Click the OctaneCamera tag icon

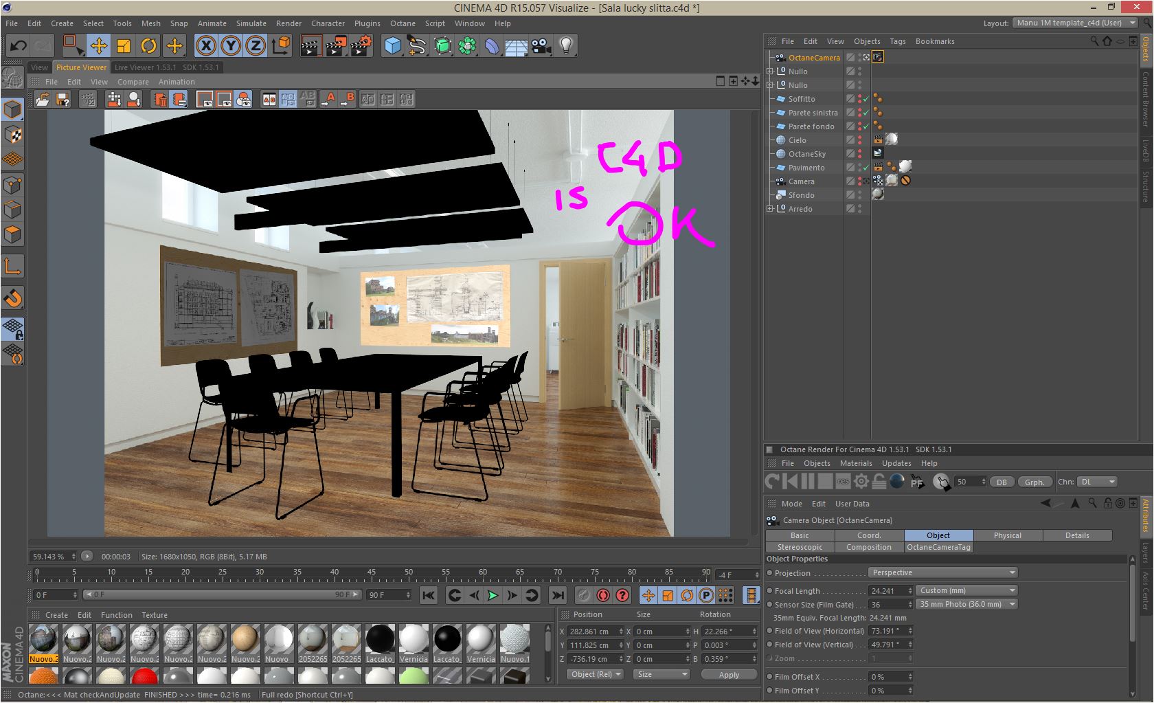(x=878, y=57)
